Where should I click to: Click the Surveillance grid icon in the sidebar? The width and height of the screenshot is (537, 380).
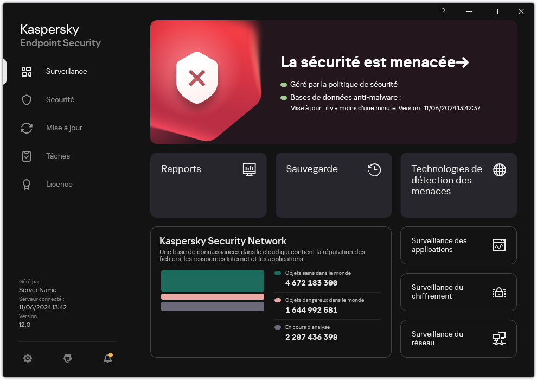[x=27, y=71]
